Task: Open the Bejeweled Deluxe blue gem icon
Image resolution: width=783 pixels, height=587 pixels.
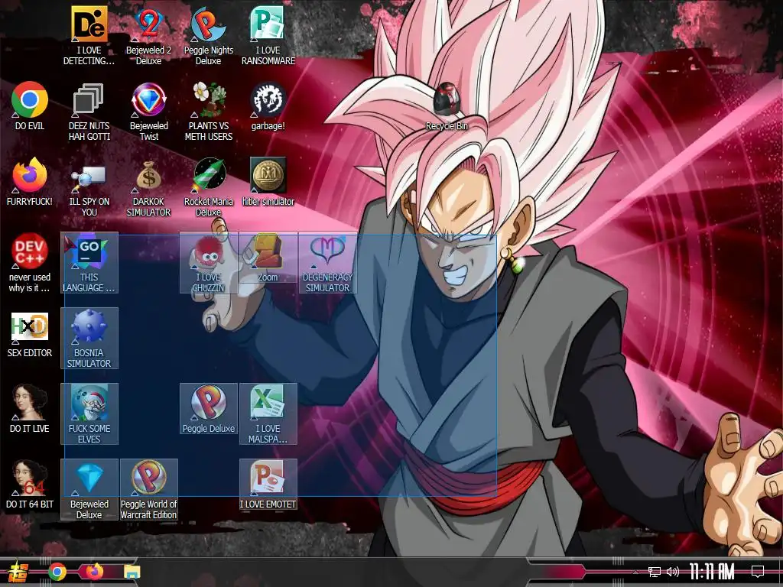Action: pyautogui.click(x=89, y=490)
